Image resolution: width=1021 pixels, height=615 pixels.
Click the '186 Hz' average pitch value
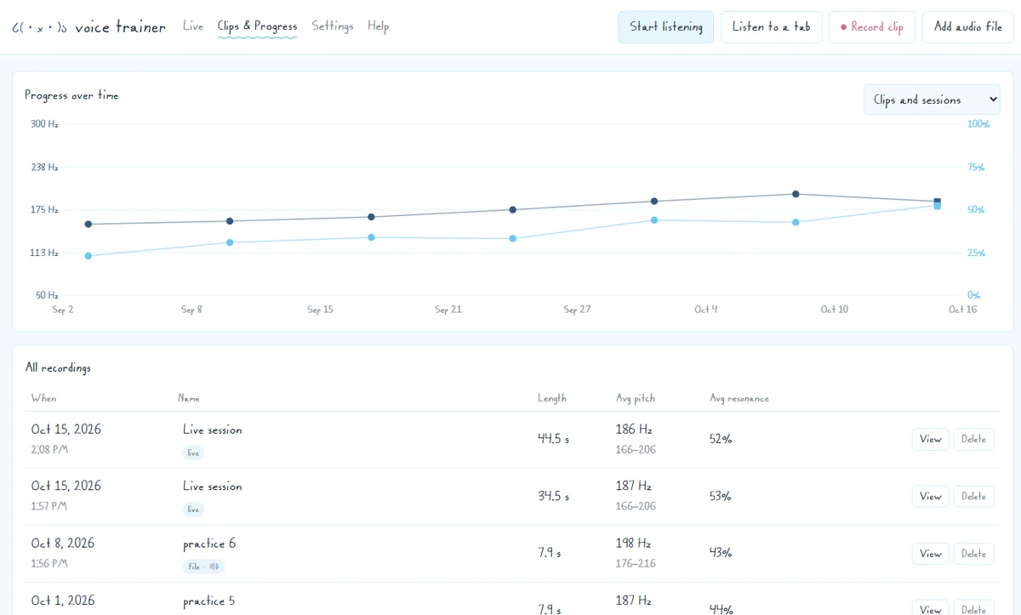tap(634, 430)
